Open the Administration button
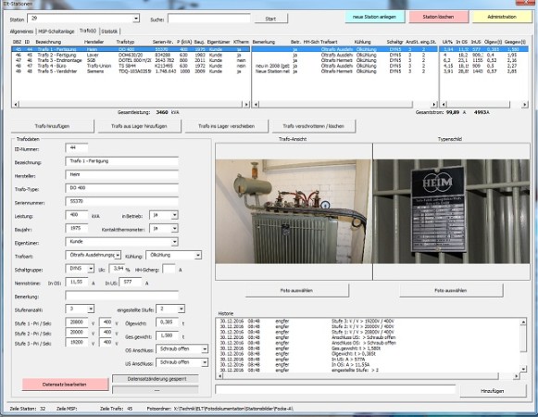This screenshot has width=538, height=417. 502,17
